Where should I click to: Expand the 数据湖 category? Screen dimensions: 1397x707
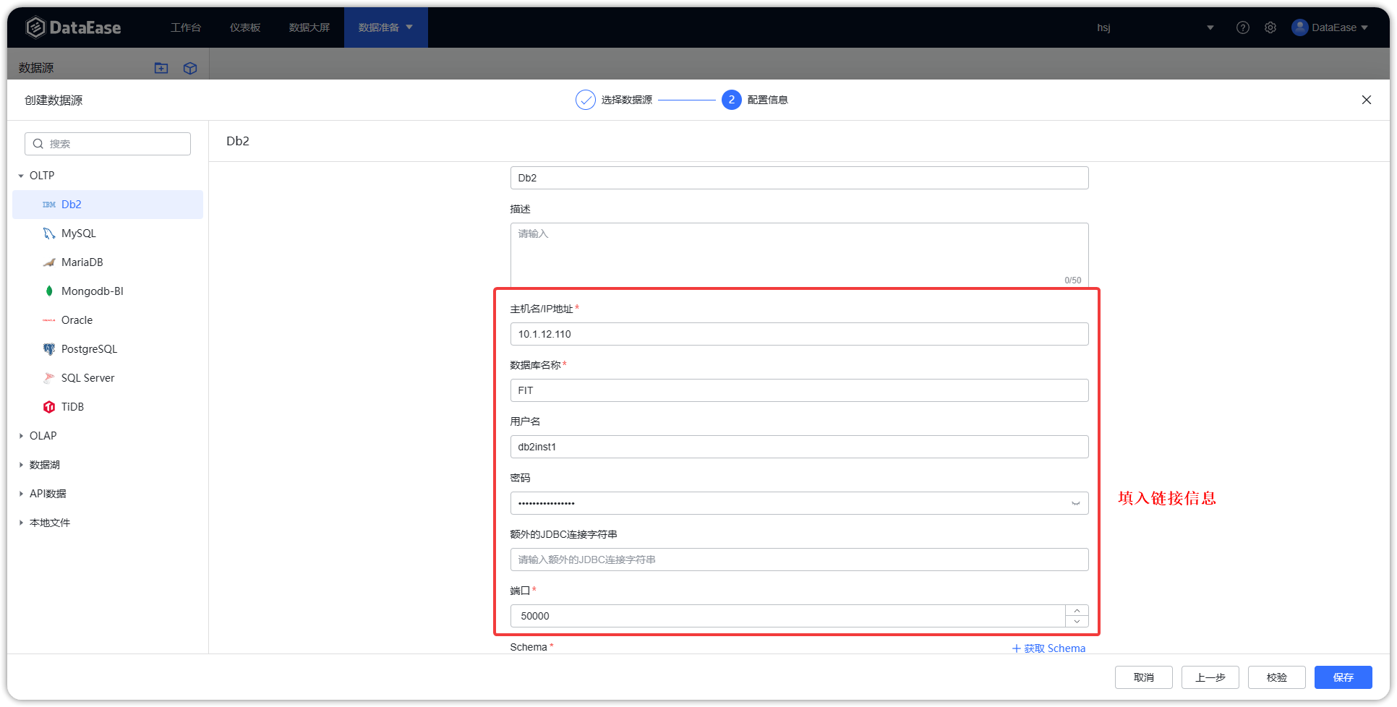click(21, 465)
